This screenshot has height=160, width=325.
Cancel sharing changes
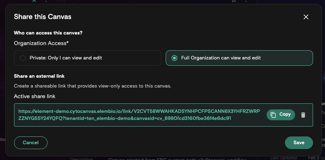pos(31,142)
